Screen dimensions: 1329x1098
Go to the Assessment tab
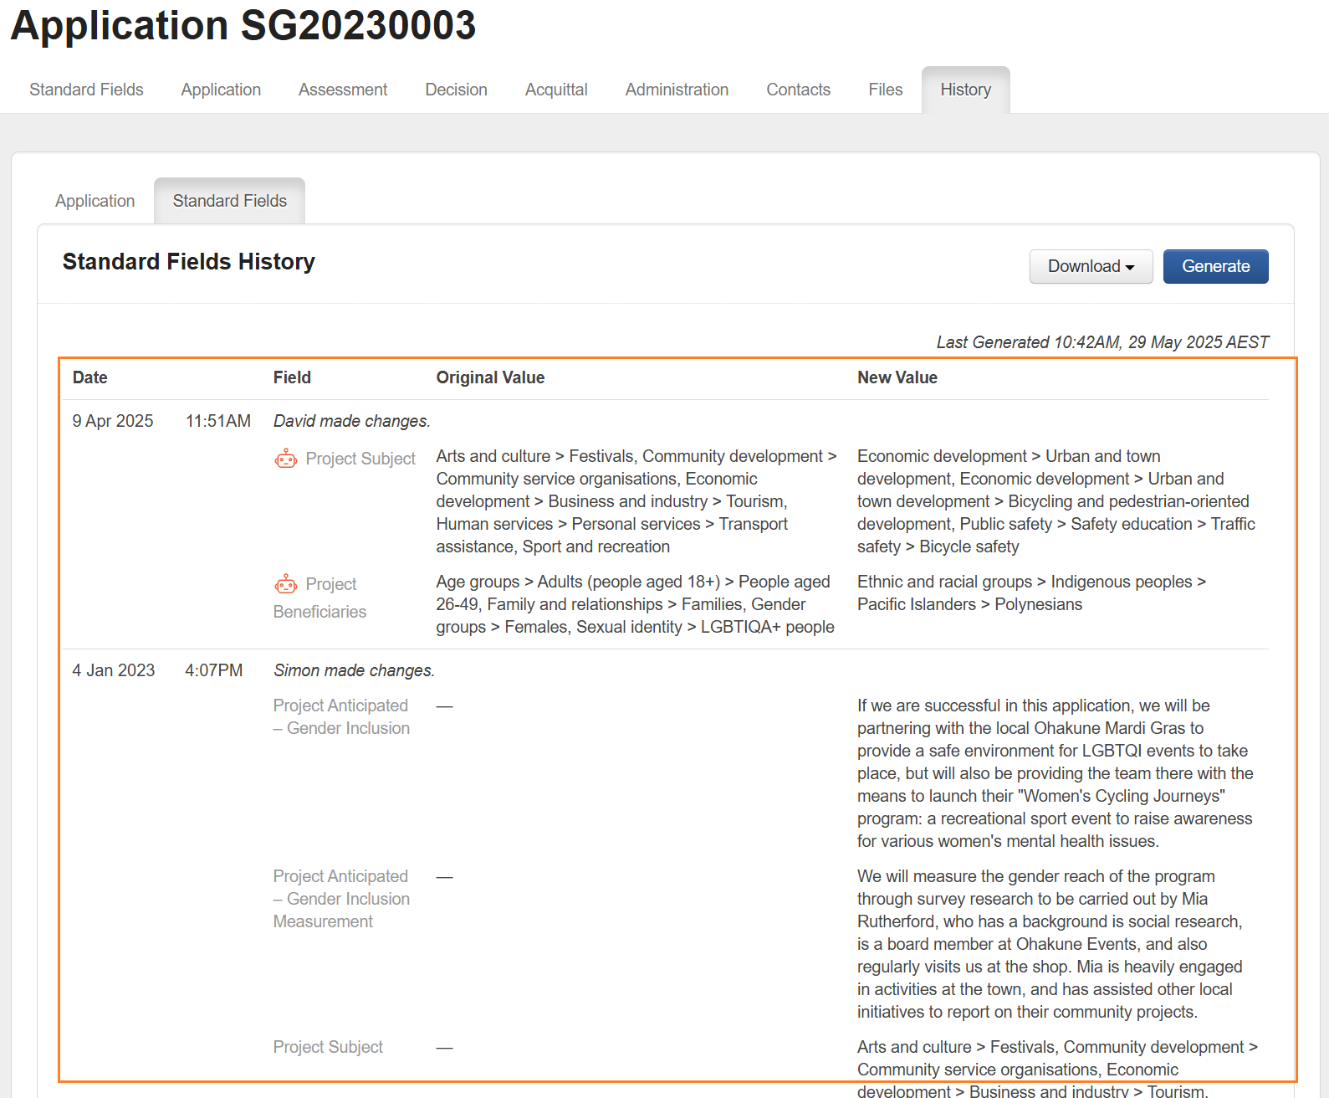[343, 90]
